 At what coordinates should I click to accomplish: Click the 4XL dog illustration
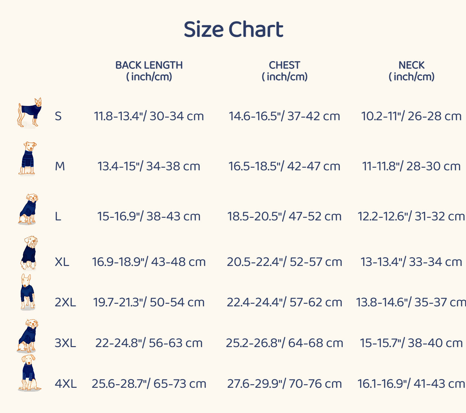pyautogui.click(x=29, y=373)
